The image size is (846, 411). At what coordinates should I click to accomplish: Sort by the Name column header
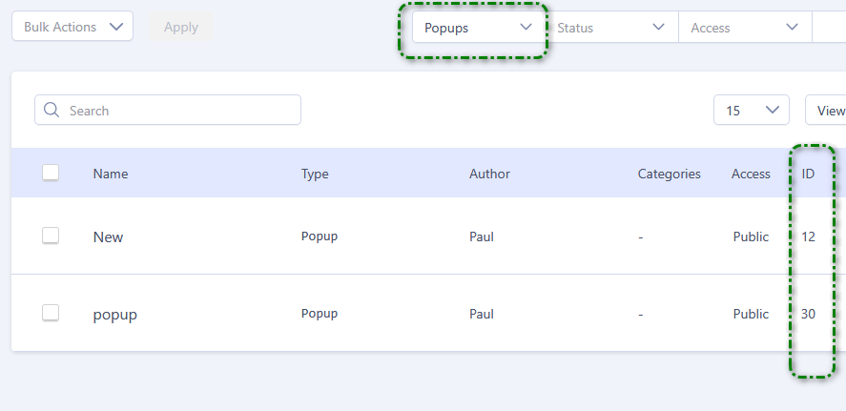click(111, 174)
